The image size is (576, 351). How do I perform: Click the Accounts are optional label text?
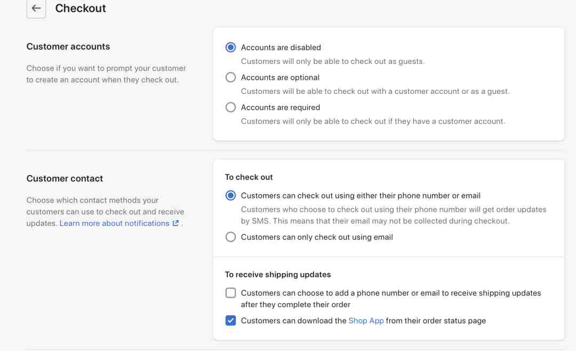coord(280,77)
